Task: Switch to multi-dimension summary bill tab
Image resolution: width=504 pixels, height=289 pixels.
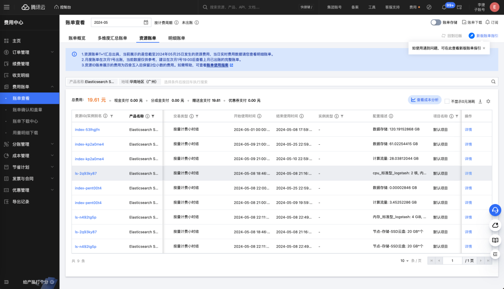Action: click(112, 38)
